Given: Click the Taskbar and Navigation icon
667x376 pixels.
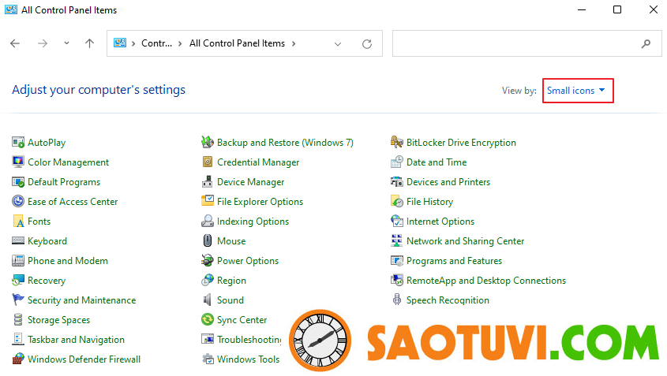Looking at the screenshot, I should tap(18, 340).
